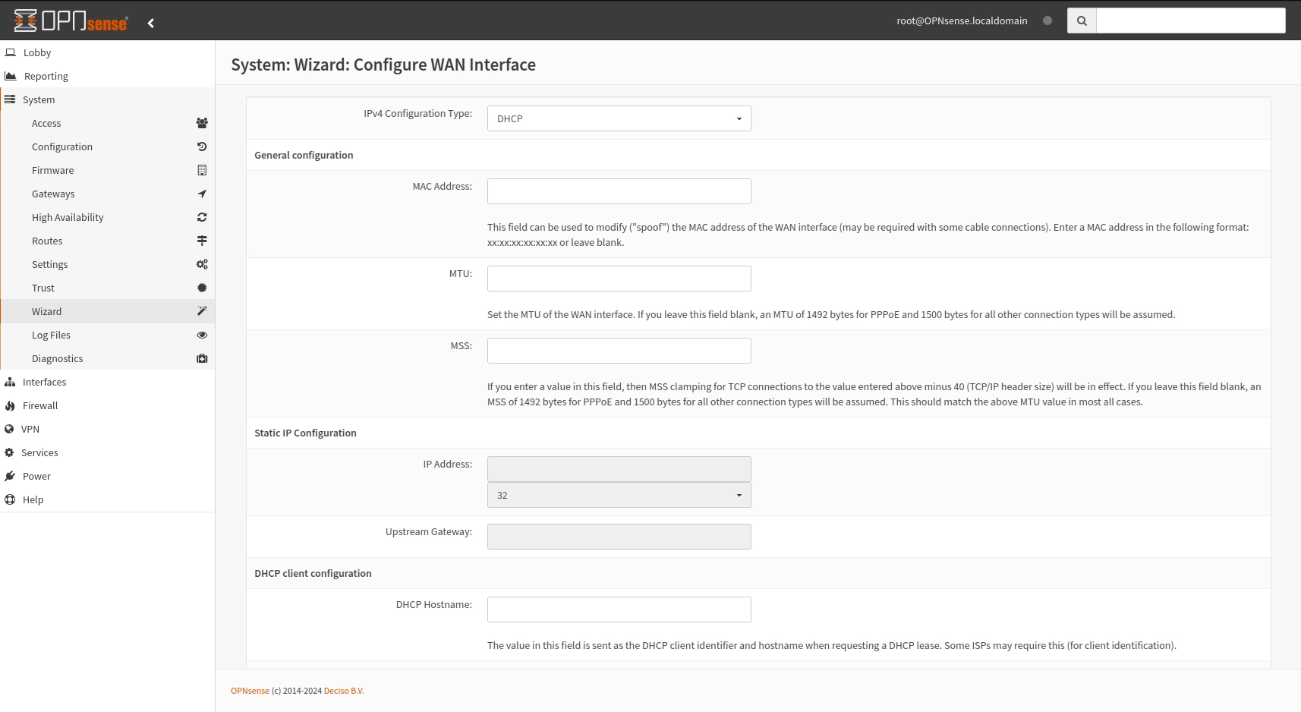Collapse the sidebar with the chevron toggle
The width and height of the screenshot is (1301, 712).
(x=151, y=23)
